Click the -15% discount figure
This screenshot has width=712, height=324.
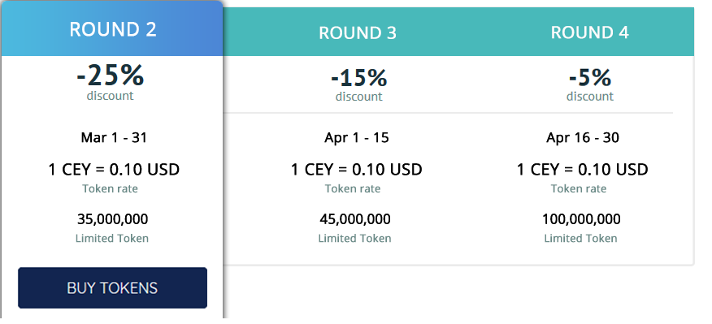pos(358,78)
